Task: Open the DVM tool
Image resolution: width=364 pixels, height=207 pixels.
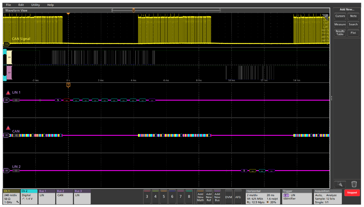Action: (x=228, y=197)
